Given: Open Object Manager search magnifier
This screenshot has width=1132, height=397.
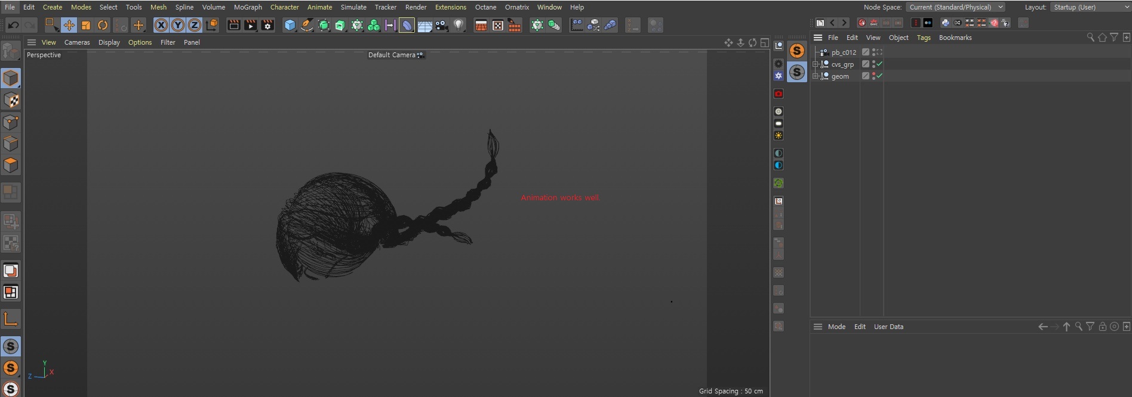Looking at the screenshot, I should click(x=1090, y=38).
